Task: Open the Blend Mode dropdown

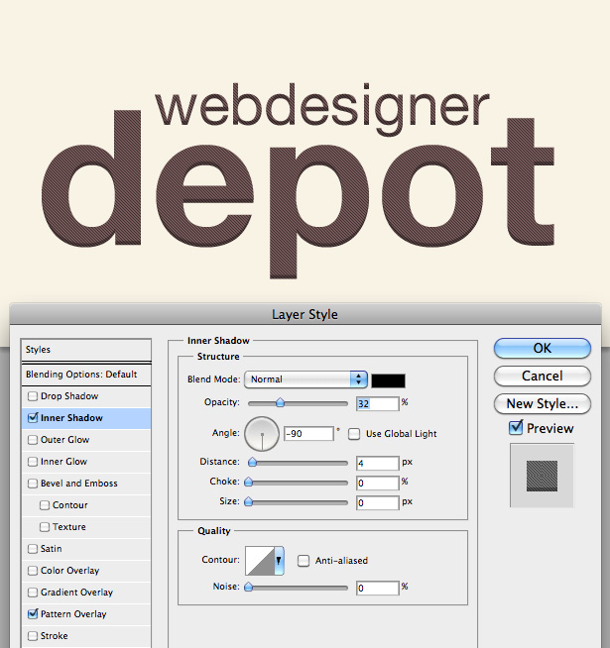Action: [x=305, y=379]
